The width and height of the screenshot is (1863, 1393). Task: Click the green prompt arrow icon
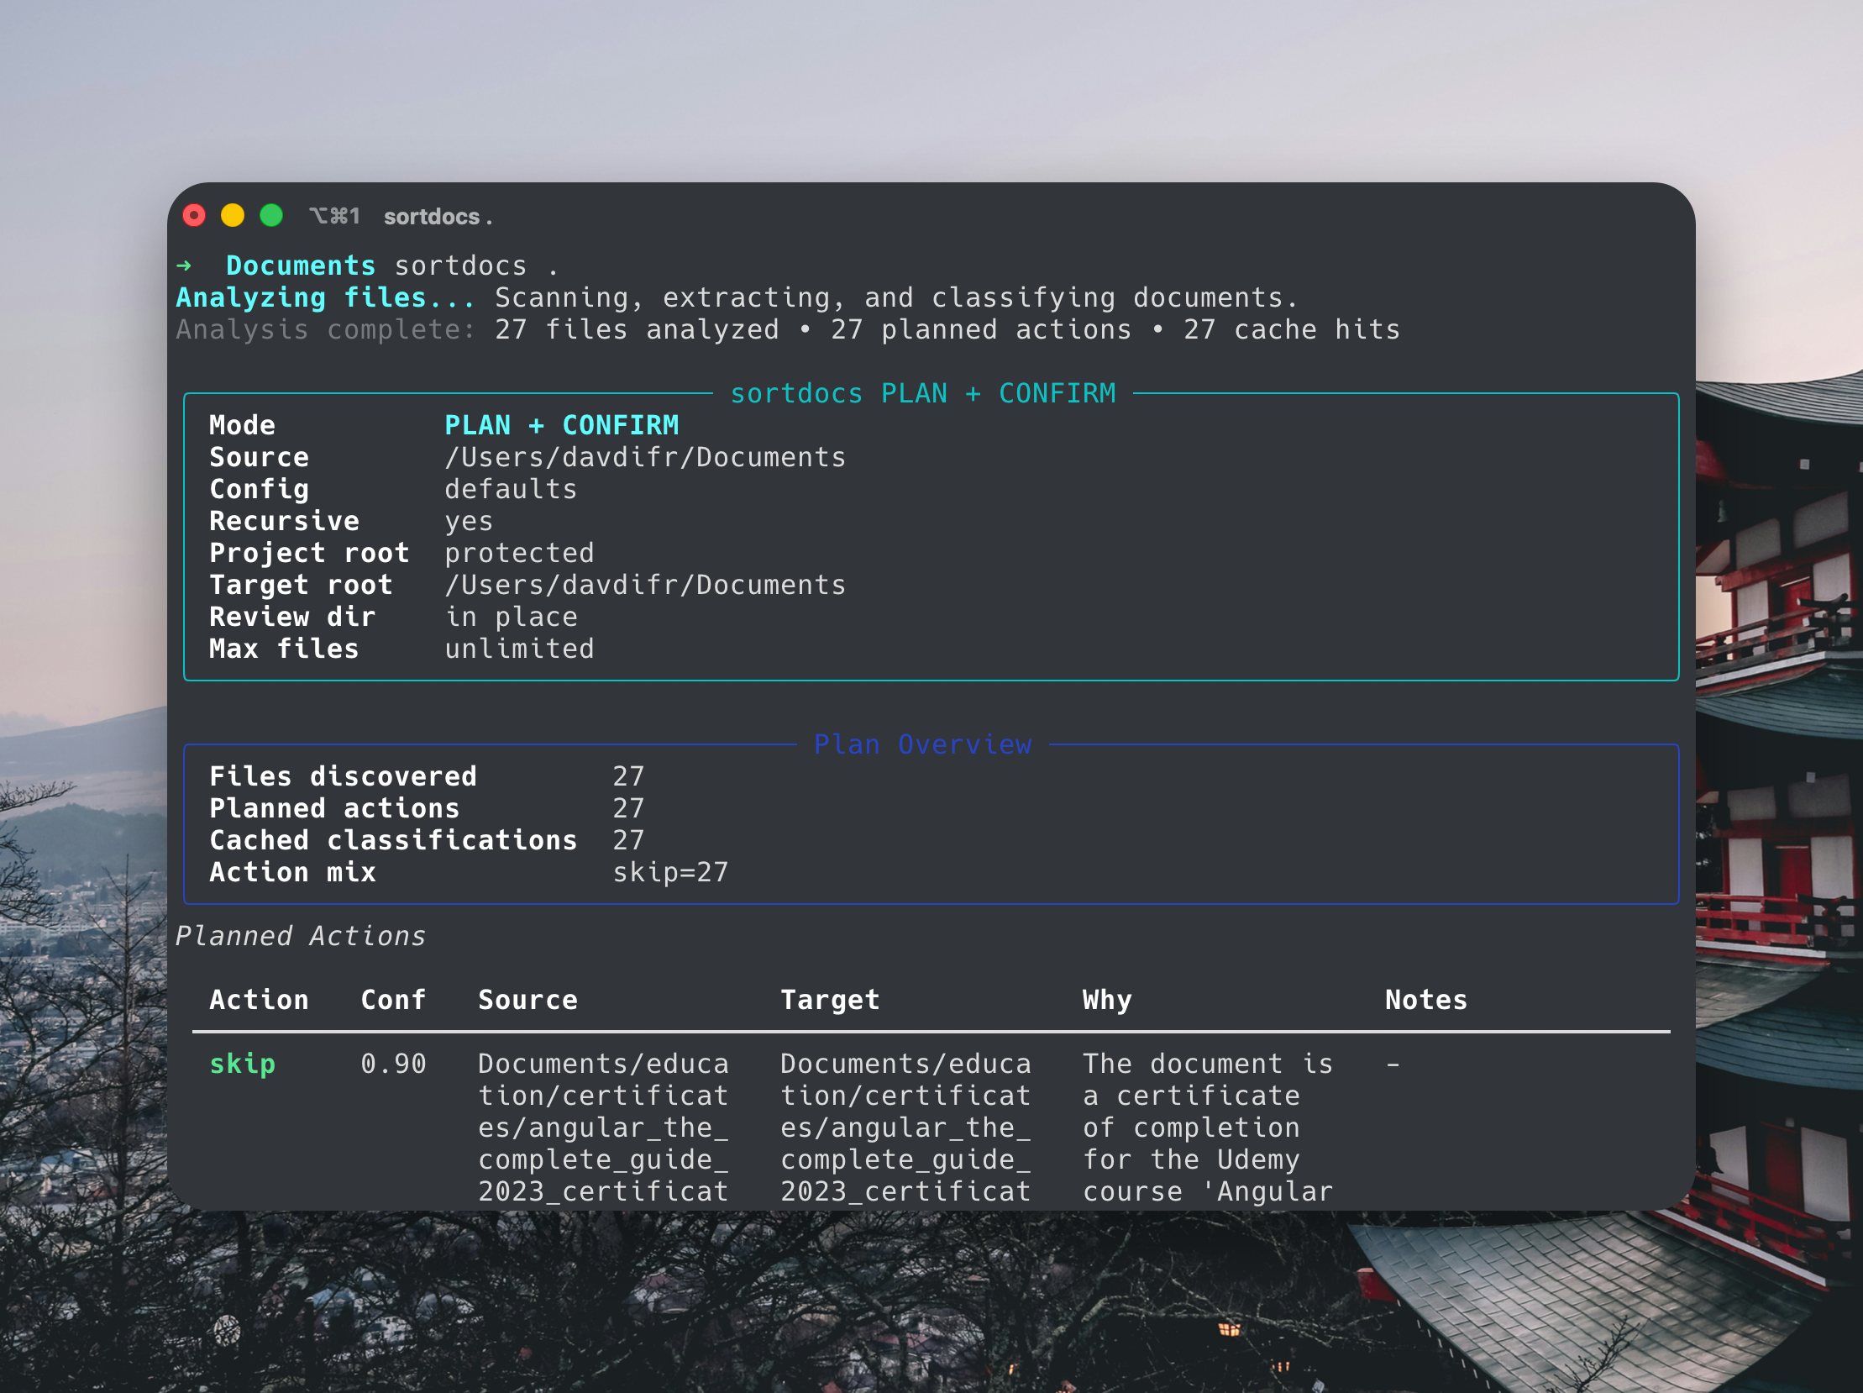pyautogui.click(x=184, y=266)
